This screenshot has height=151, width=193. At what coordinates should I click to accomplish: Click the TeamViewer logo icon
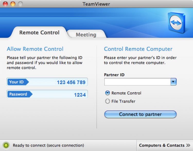[177, 22]
